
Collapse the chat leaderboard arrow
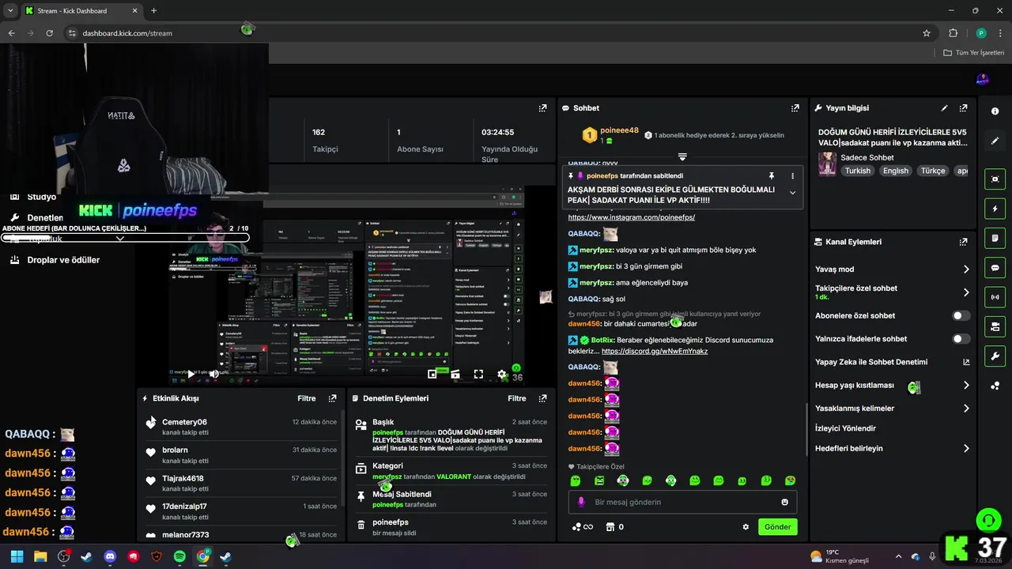(x=682, y=156)
